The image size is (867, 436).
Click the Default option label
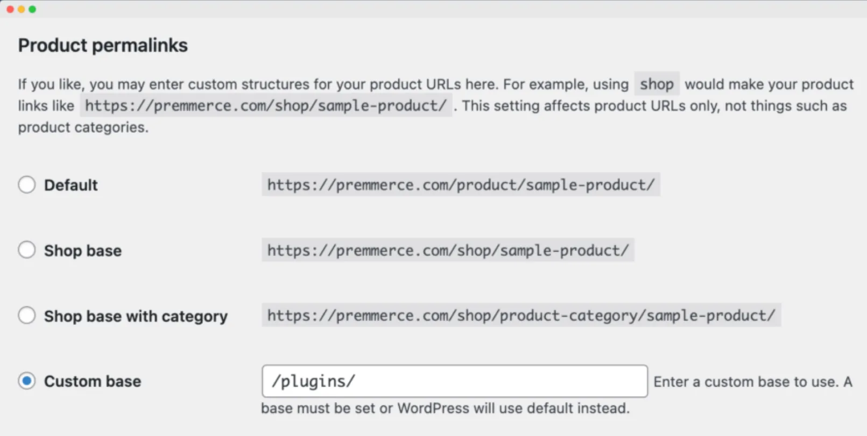tap(71, 185)
